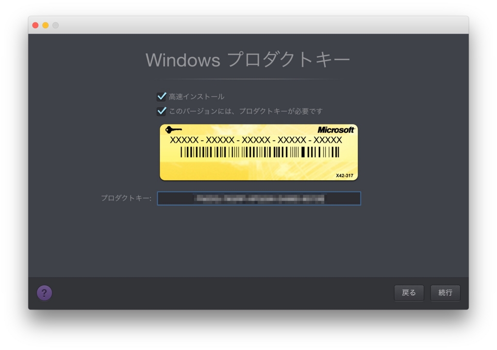Go back using the 戻る button

pos(409,293)
